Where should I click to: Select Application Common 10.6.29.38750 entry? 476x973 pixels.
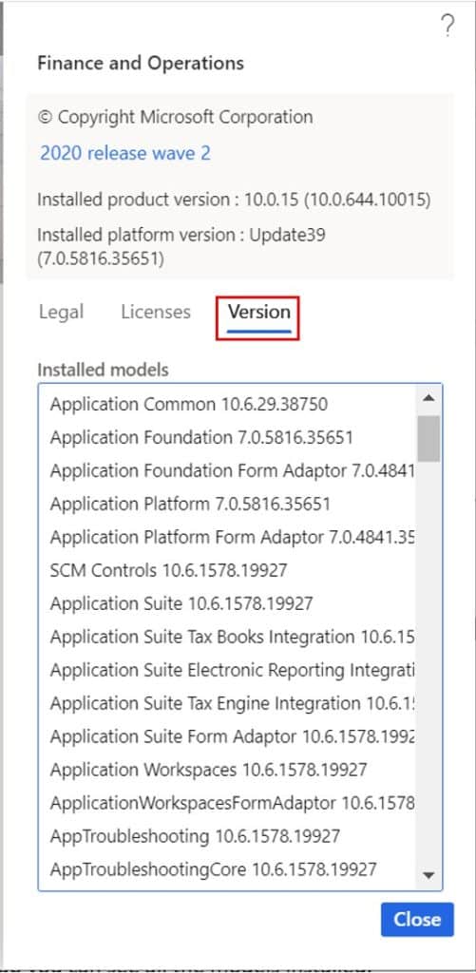point(228,405)
